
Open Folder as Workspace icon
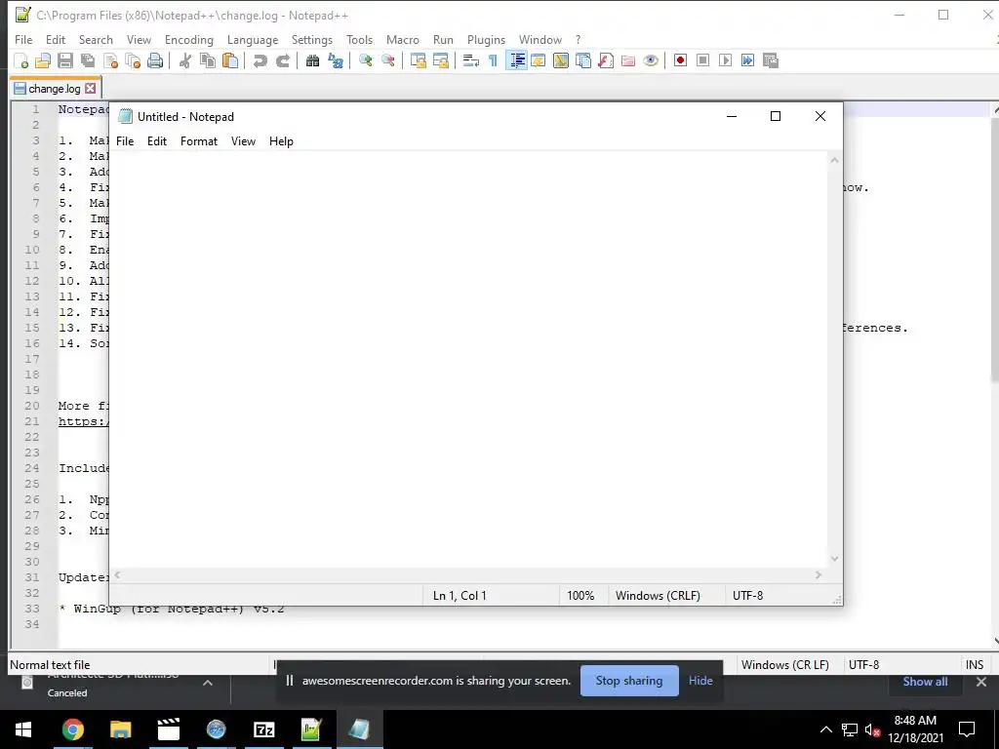pyautogui.click(x=628, y=60)
